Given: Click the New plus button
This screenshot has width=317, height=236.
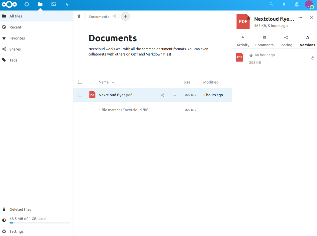Looking at the screenshot, I should pos(125,16).
